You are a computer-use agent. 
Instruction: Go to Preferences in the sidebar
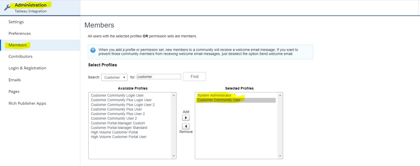[20, 34]
